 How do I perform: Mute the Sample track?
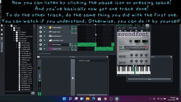point(44,32)
